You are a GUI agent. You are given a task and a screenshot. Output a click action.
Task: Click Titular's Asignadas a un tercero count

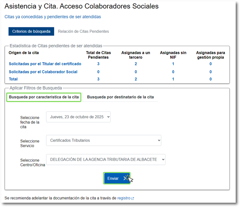click(x=135, y=64)
